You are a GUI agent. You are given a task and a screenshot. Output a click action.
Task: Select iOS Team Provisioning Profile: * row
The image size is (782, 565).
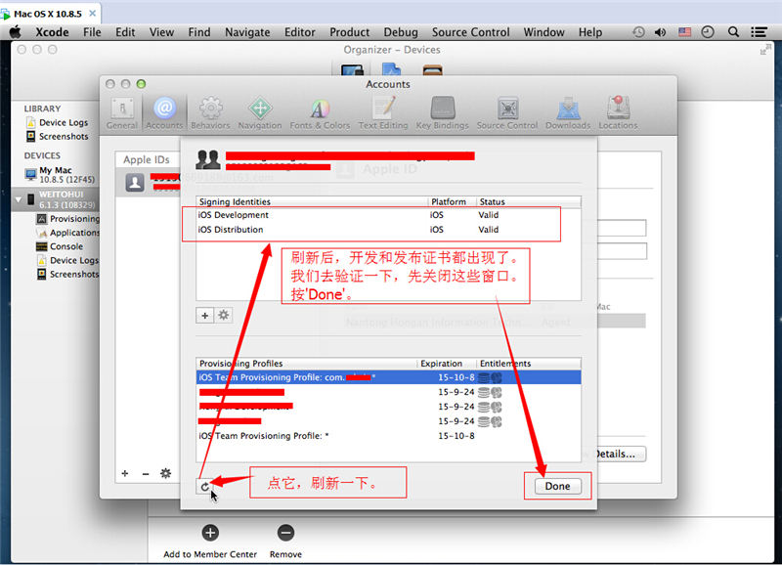point(388,436)
